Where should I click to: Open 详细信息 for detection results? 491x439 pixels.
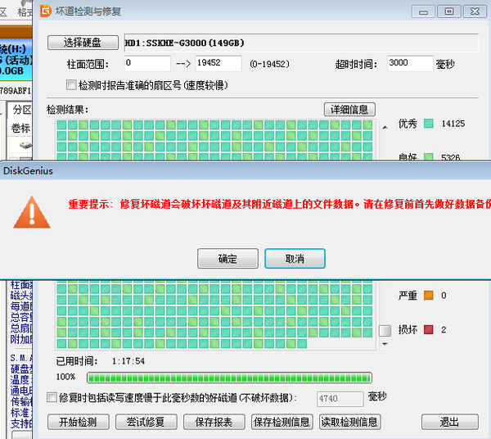click(x=350, y=109)
